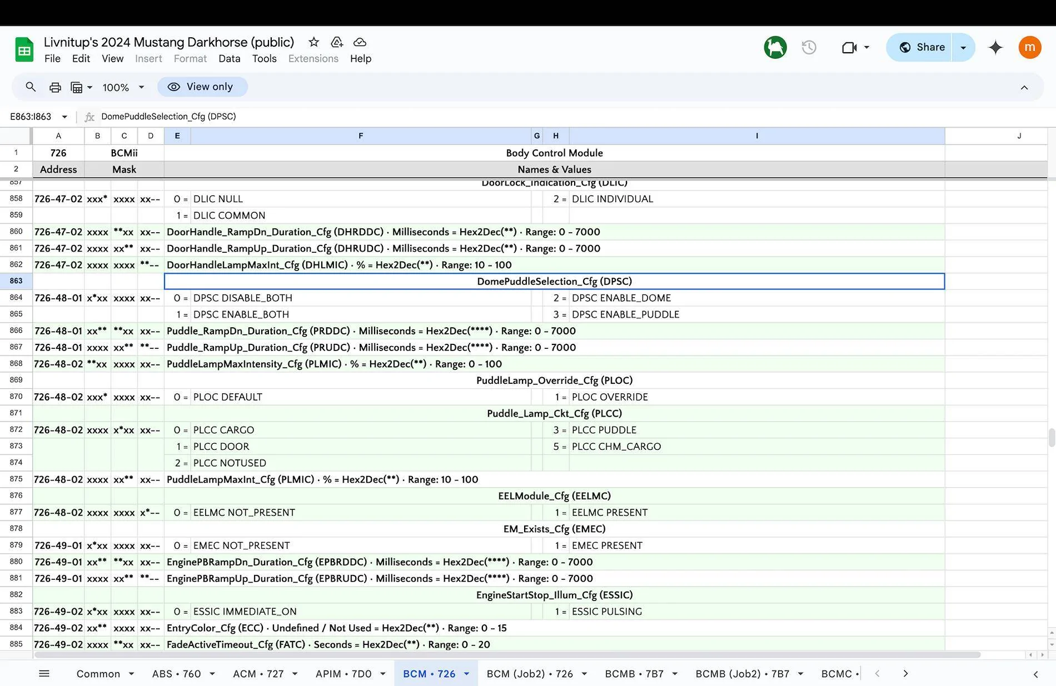Click the green anonymous collaborator avatar
The image size is (1056, 686).
point(775,47)
